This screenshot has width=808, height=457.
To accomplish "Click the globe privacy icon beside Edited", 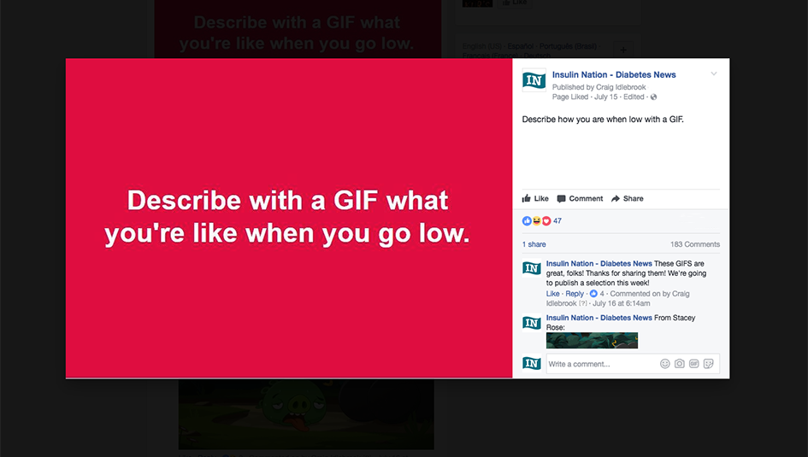I will [x=653, y=97].
